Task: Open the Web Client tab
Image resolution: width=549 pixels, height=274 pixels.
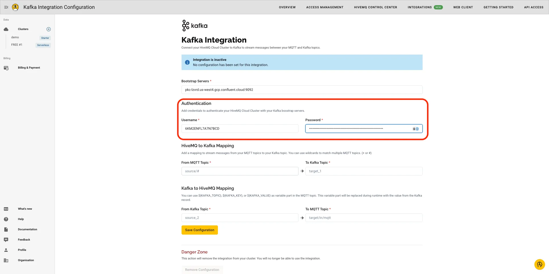Action: tap(463, 7)
